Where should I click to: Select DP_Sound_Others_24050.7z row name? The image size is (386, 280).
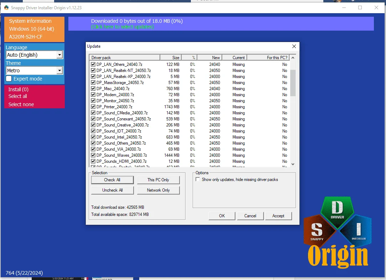tap(121, 143)
